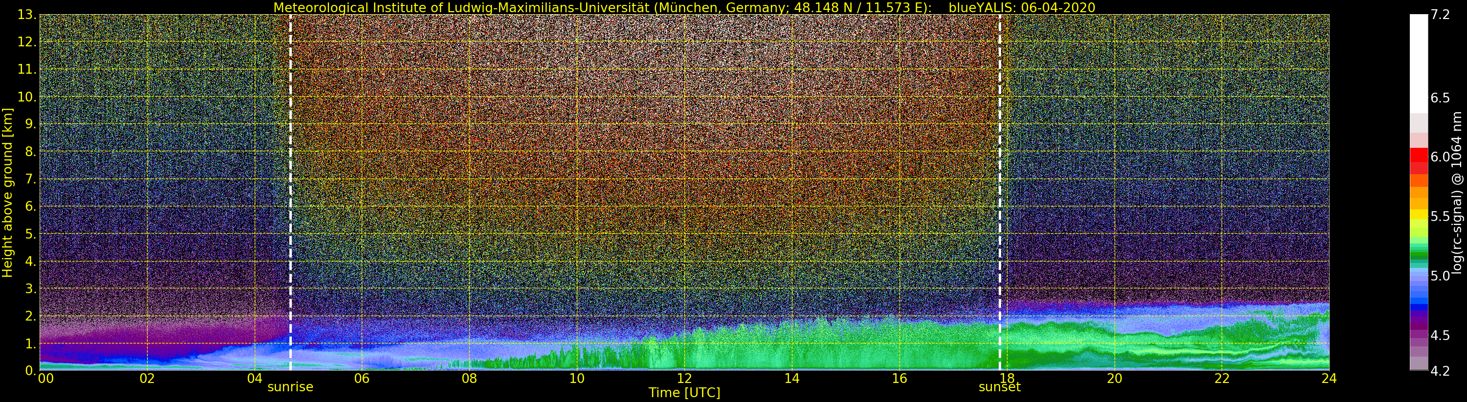Click height tick label '5.' on the height axis
The height and width of the screenshot is (402, 1467).
(31, 234)
